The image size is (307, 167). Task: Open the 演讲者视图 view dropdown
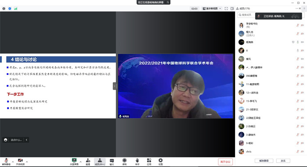pyautogui.click(x=212, y=9)
